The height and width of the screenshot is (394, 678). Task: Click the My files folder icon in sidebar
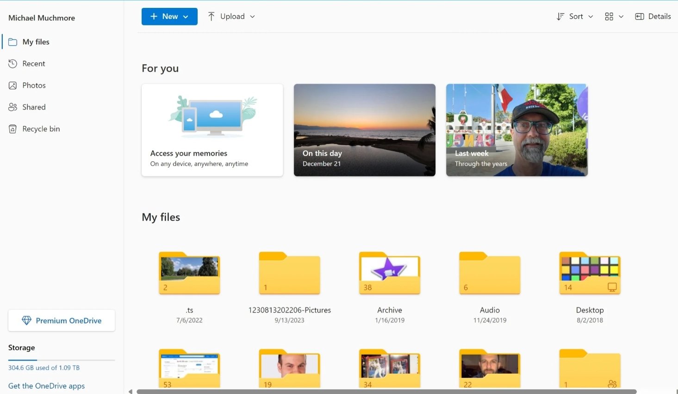[x=13, y=42]
